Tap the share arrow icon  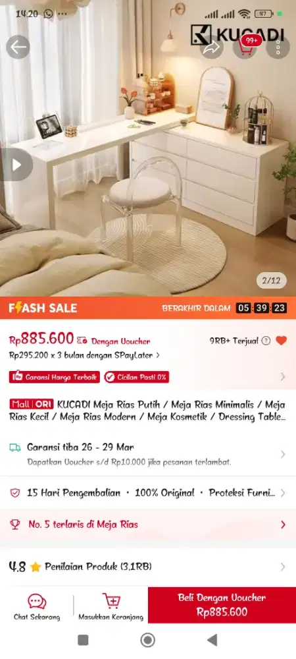212,47
